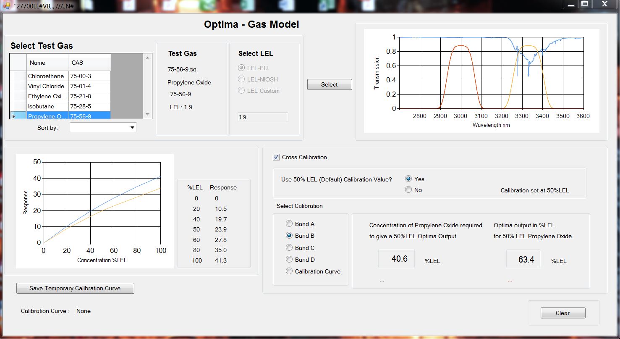Click the 63.4 Optima output value box
This screenshot has height=339, width=620.
[x=523, y=259]
